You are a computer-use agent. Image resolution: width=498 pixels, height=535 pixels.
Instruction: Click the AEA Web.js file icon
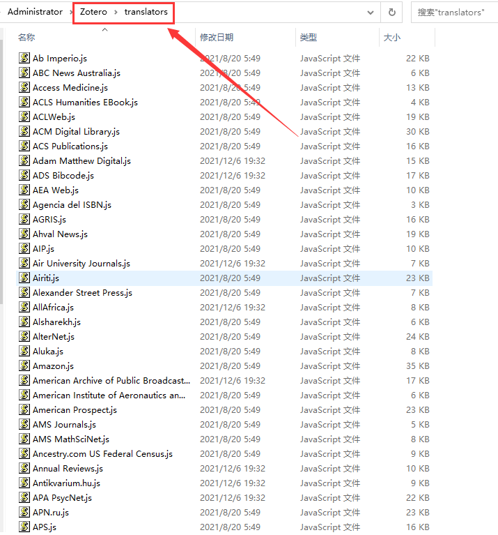click(24, 190)
